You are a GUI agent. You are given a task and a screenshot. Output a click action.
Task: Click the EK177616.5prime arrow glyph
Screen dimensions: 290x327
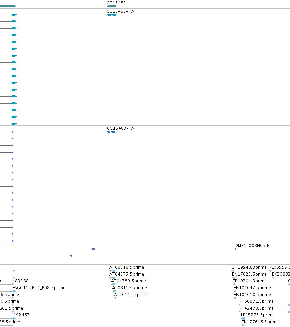click(243, 325)
